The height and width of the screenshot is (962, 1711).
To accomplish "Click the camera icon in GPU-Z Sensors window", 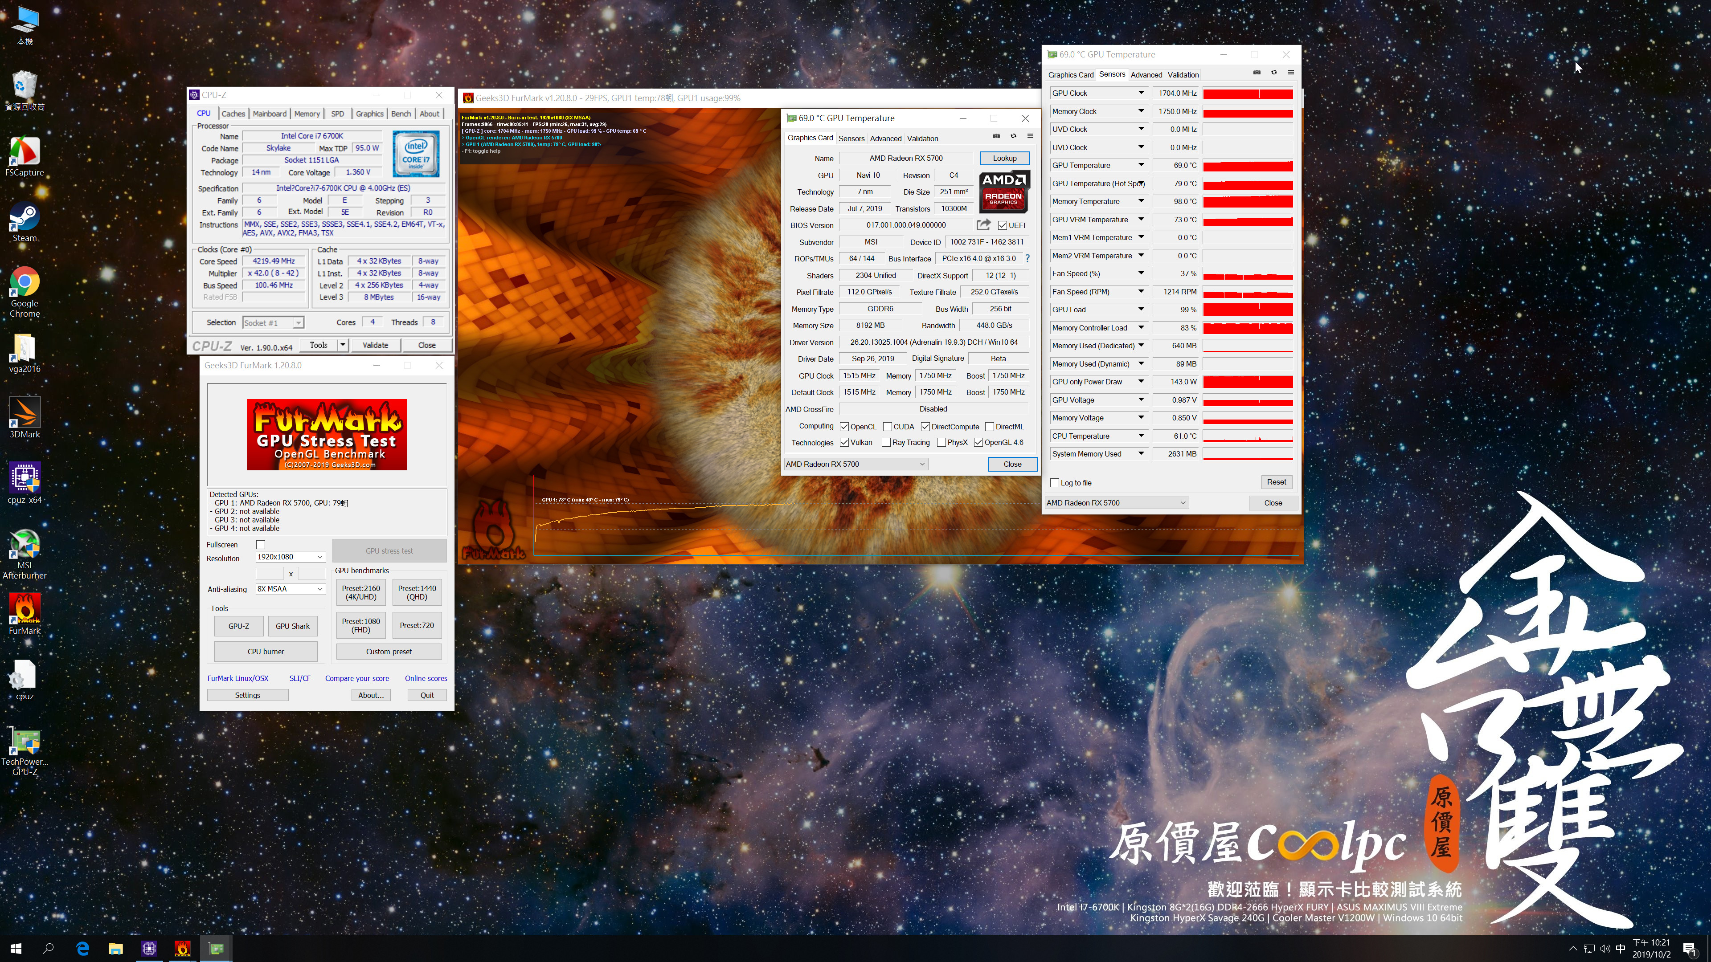I will tap(1257, 72).
